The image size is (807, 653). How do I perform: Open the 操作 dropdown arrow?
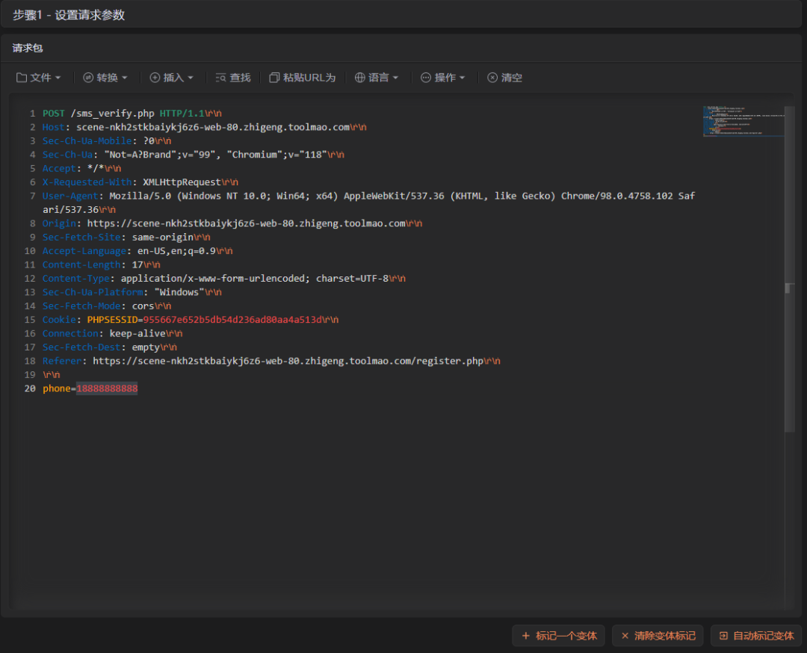click(463, 78)
